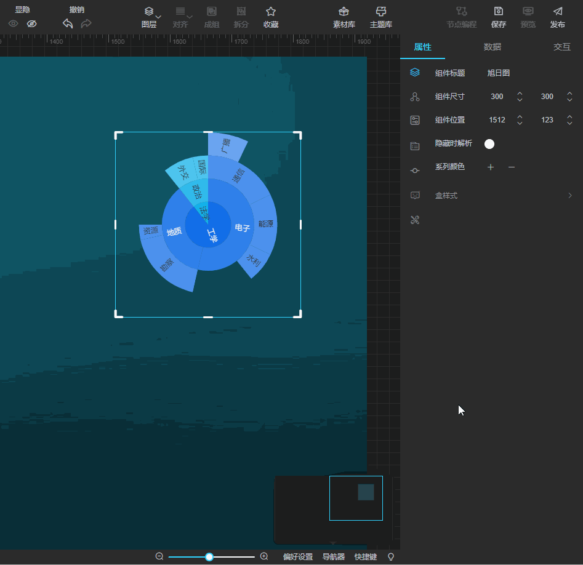Click the 水利 sunburst segment
This screenshot has height=565, width=583.
[254, 260]
